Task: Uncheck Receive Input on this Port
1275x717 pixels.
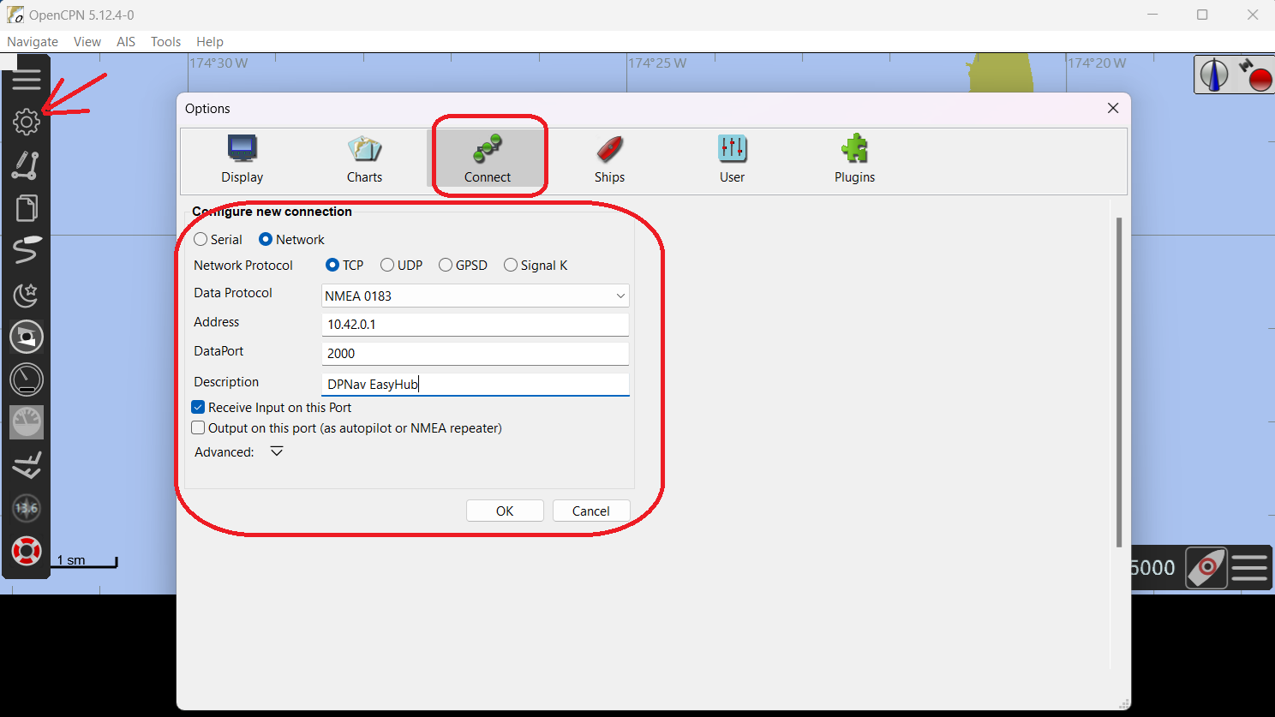Action: pyautogui.click(x=199, y=408)
